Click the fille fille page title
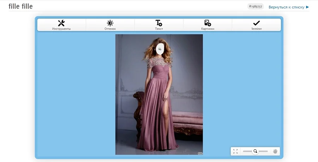The width and height of the screenshot is (318, 162). 20,6
